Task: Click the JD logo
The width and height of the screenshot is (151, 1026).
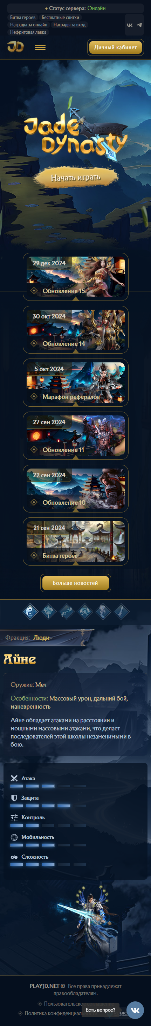Action: click(15, 47)
